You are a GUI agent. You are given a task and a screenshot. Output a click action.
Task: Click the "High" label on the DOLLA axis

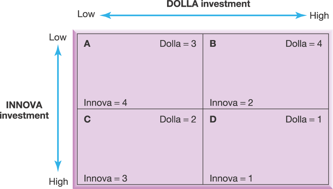319,16
